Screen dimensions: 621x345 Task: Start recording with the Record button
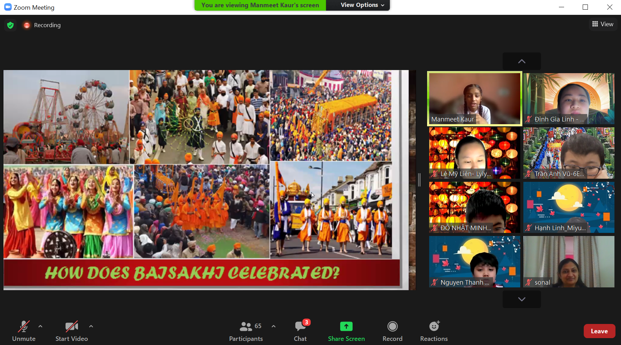pyautogui.click(x=392, y=331)
